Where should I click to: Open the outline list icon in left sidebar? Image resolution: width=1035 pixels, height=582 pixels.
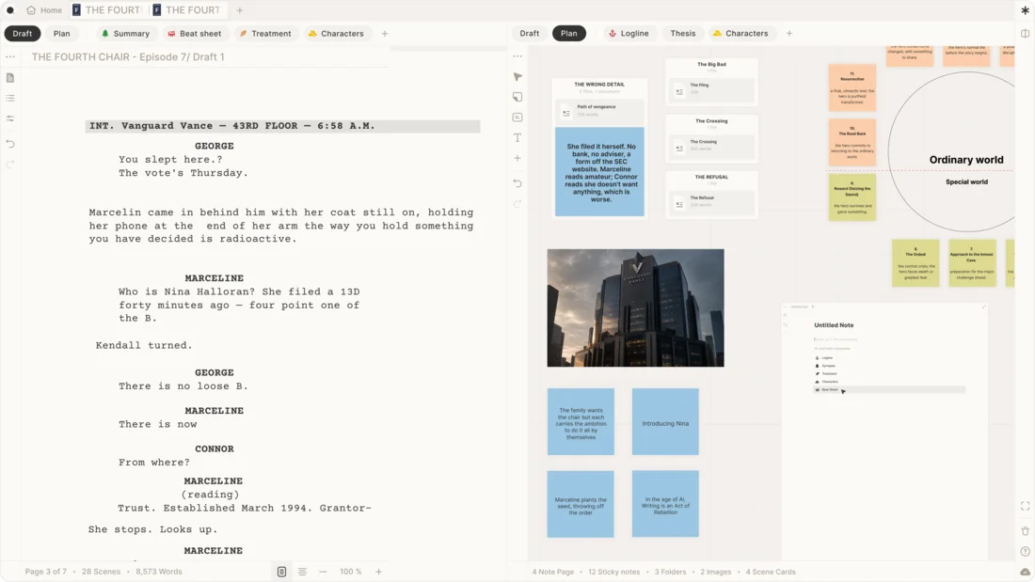coord(10,99)
